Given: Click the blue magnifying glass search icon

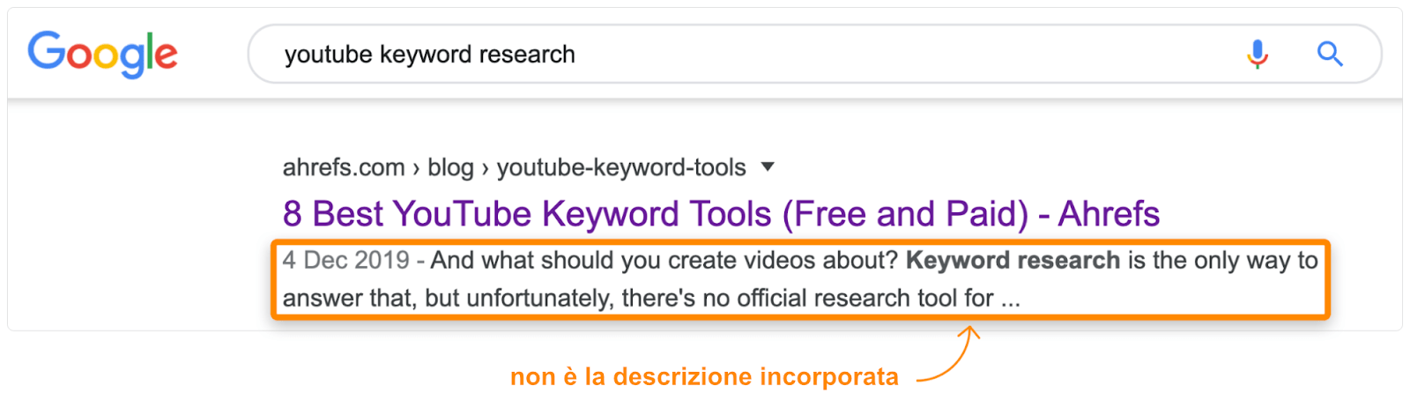Looking at the screenshot, I should coord(1329,55).
